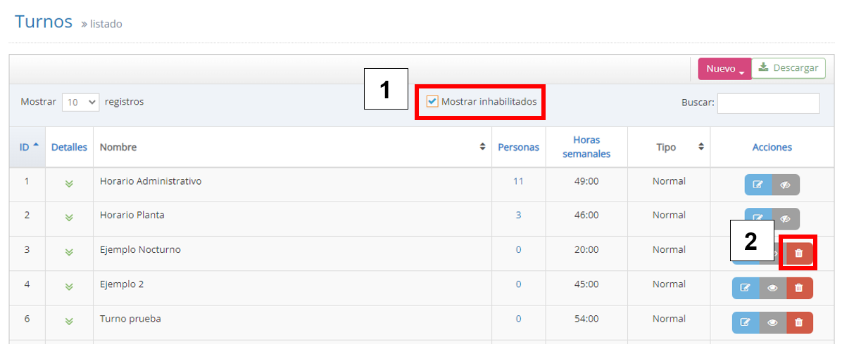Open the 11 Personas link

[x=518, y=181]
